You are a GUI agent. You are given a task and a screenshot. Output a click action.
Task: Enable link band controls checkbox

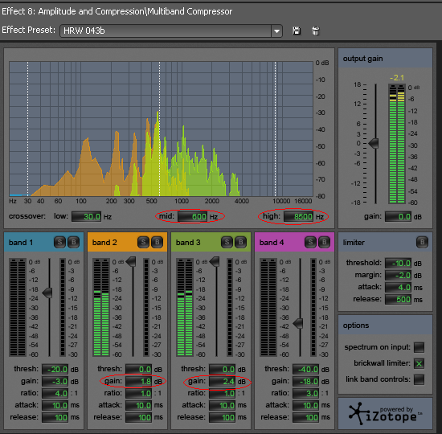point(419,379)
